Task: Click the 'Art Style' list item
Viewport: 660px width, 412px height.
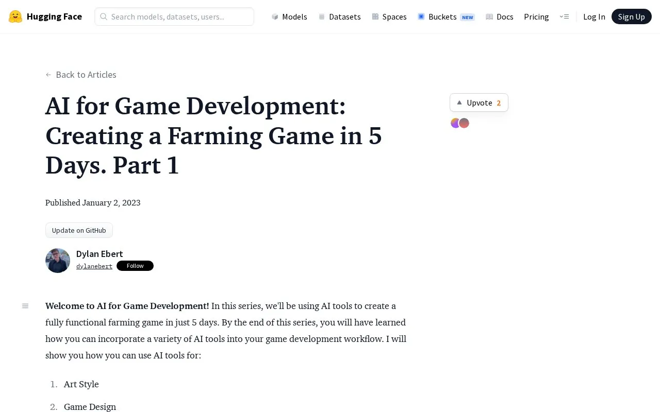Action: coord(81,384)
